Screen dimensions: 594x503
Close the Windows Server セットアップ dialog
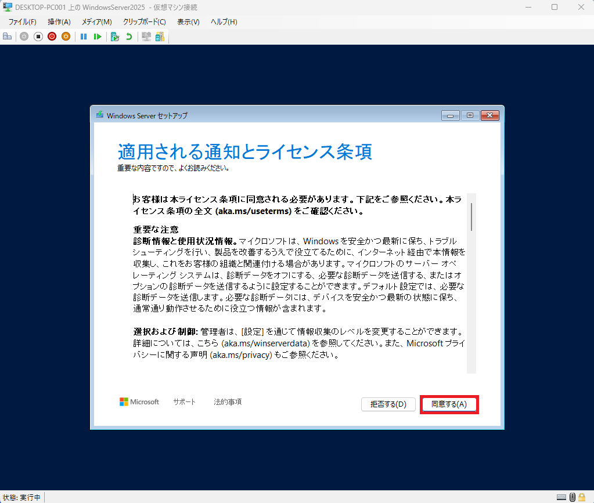click(490, 115)
